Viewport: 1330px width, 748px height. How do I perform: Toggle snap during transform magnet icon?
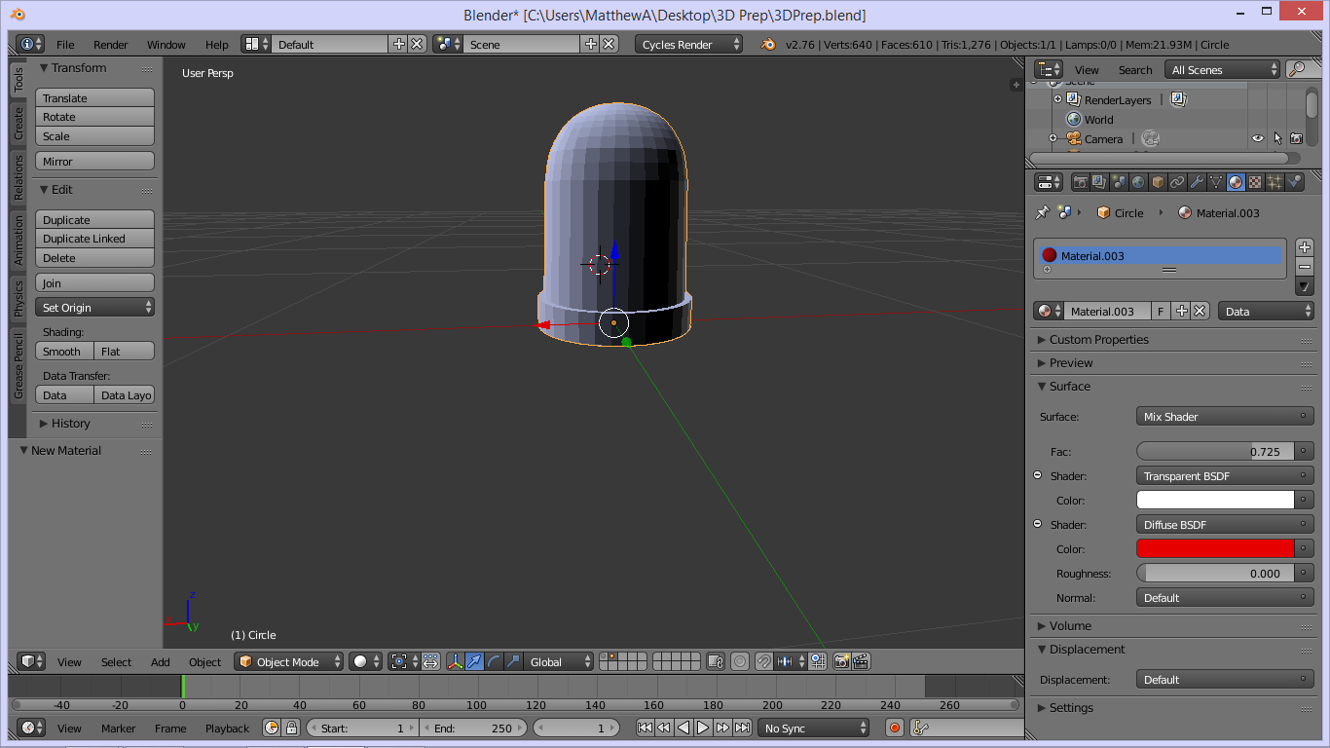click(764, 661)
